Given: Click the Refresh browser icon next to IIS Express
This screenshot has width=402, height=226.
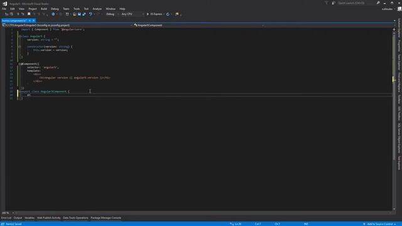Looking at the screenshot, I should [168, 14].
